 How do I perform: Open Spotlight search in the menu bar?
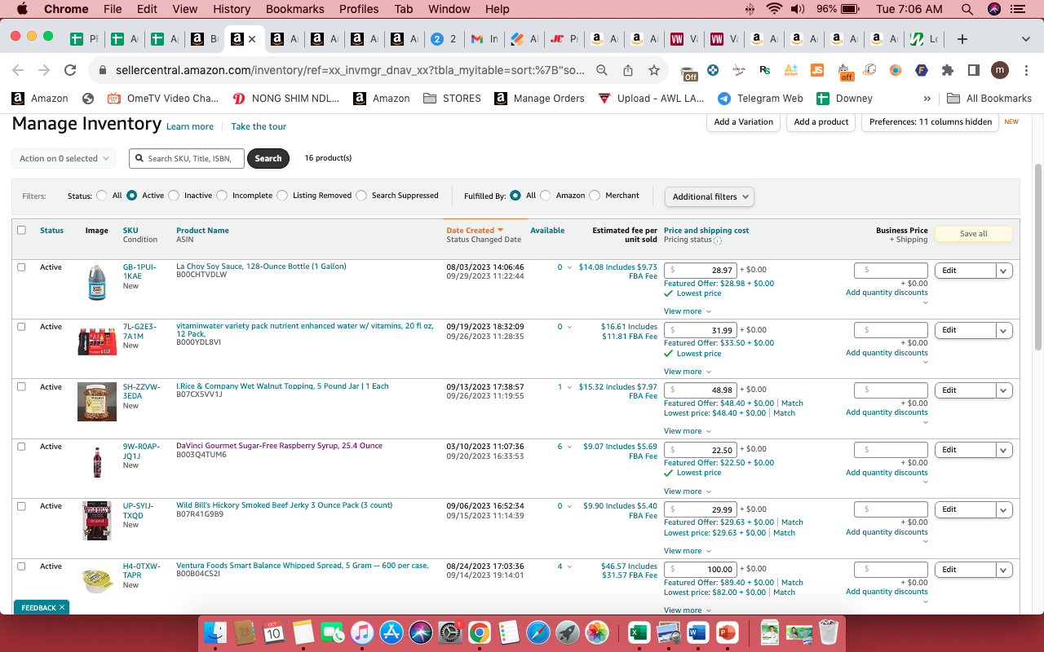(x=967, y=9)
